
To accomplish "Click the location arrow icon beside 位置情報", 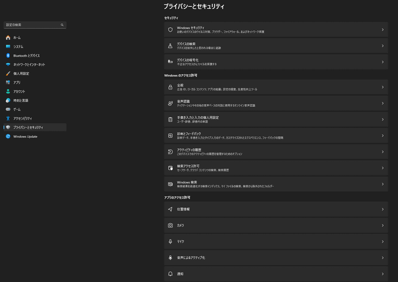I will point(170,209).
